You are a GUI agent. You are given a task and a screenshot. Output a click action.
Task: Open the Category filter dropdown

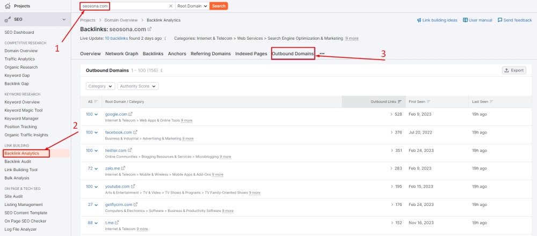(x=100, y=86)
